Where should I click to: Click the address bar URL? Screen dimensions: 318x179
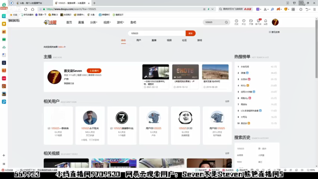(x=71, y=9)
